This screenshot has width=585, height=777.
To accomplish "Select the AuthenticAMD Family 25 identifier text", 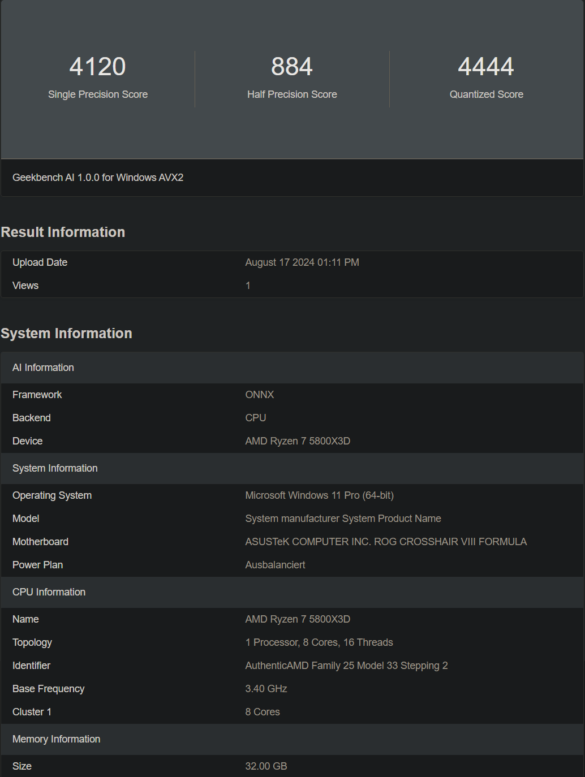I will 346,666.
